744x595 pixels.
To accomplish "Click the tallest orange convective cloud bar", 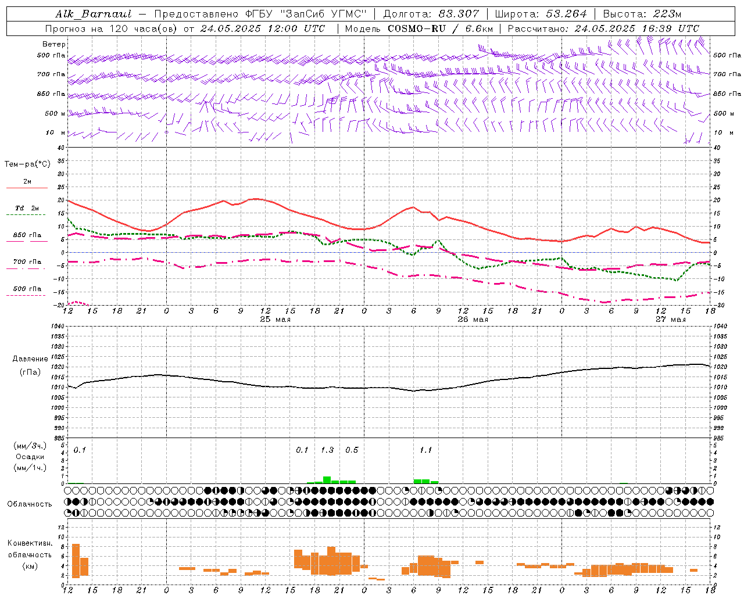I will [76, 561].
